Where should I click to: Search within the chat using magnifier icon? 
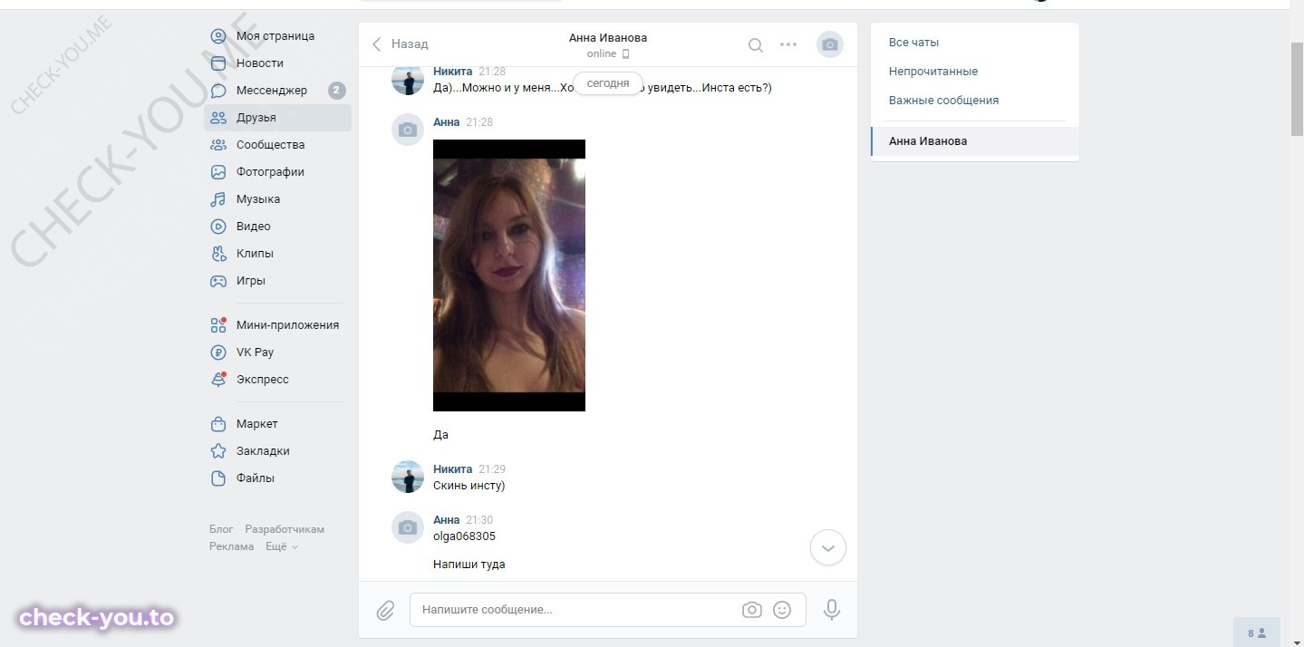(x=755, y=45)
